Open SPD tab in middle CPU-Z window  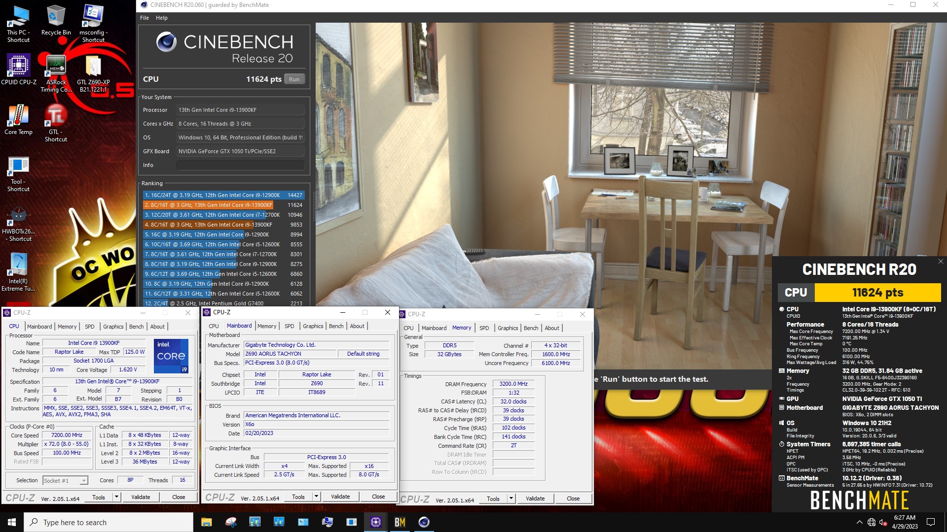click(290, 326)
